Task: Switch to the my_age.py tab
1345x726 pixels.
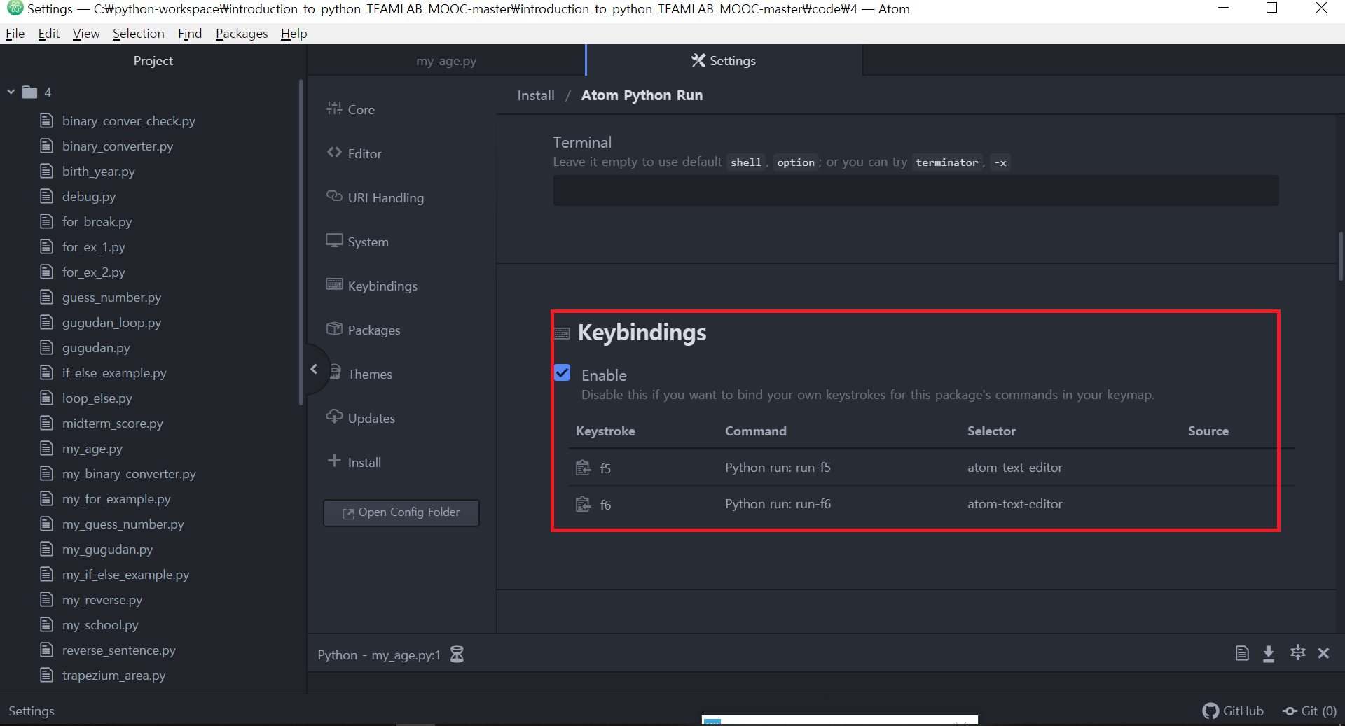Action: click(x=446, y=61)
